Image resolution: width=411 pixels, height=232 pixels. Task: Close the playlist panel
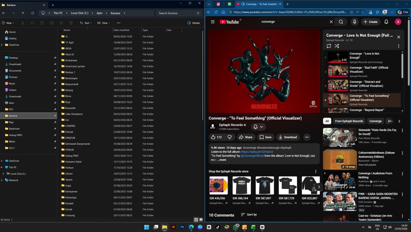tap(399, 37)
